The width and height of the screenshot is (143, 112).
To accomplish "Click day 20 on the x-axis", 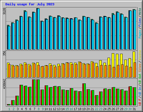I will pos(88,109).
